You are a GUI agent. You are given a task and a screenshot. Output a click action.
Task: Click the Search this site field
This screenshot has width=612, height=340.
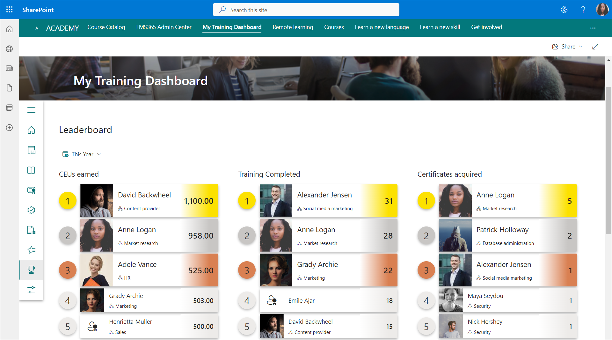point(306,10)
